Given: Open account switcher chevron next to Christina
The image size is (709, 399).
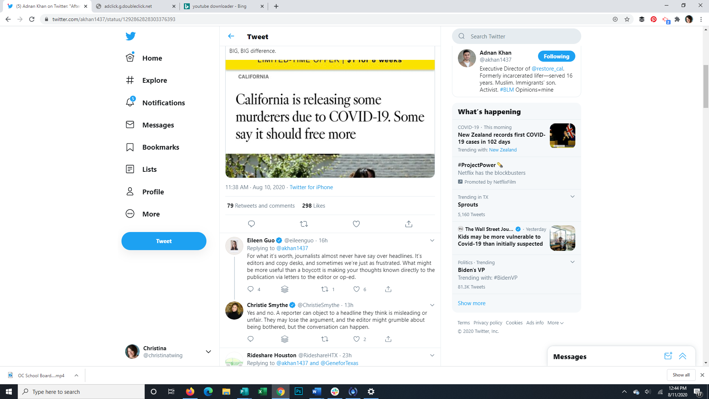Looking at the screenshot, I should pos(208,352).
